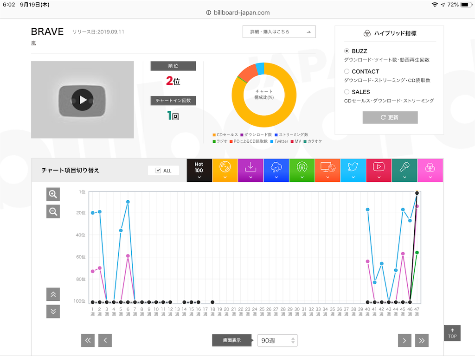Collapse chart with the double down chevron
475x356 pixels.
tap(53, 311)
